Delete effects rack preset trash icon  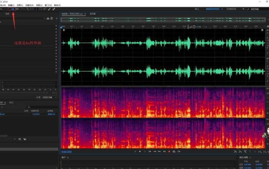[x=52, y=18]
